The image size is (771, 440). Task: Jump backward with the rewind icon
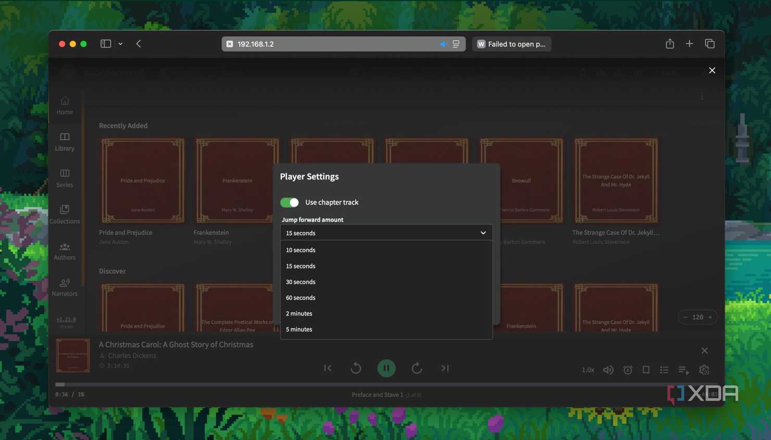point(356,368)
